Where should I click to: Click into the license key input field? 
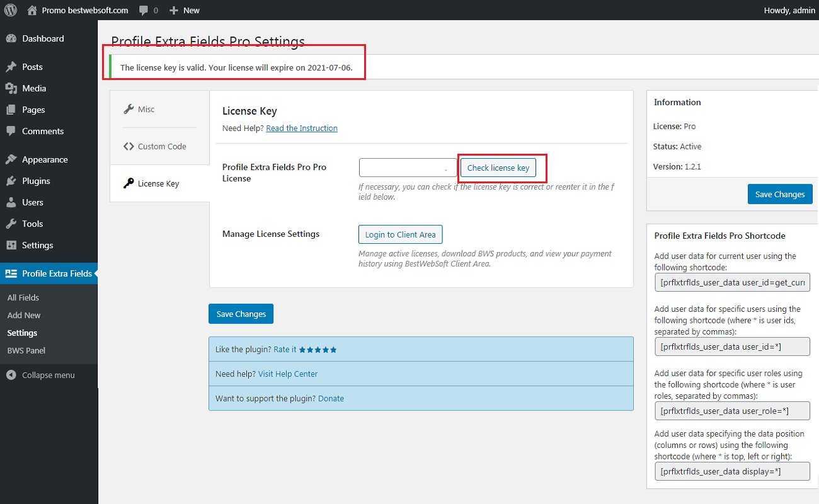(x=408, y=168)
